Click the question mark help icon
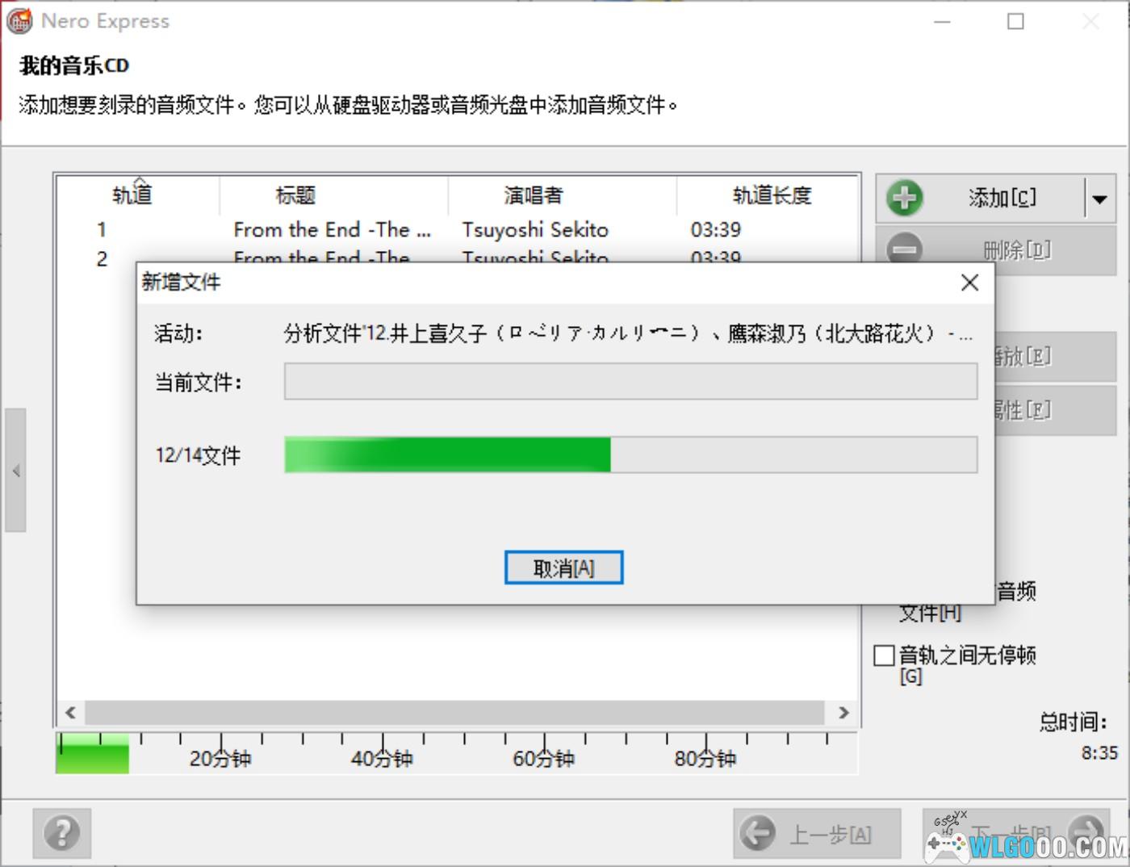 (x=62, y=832)
